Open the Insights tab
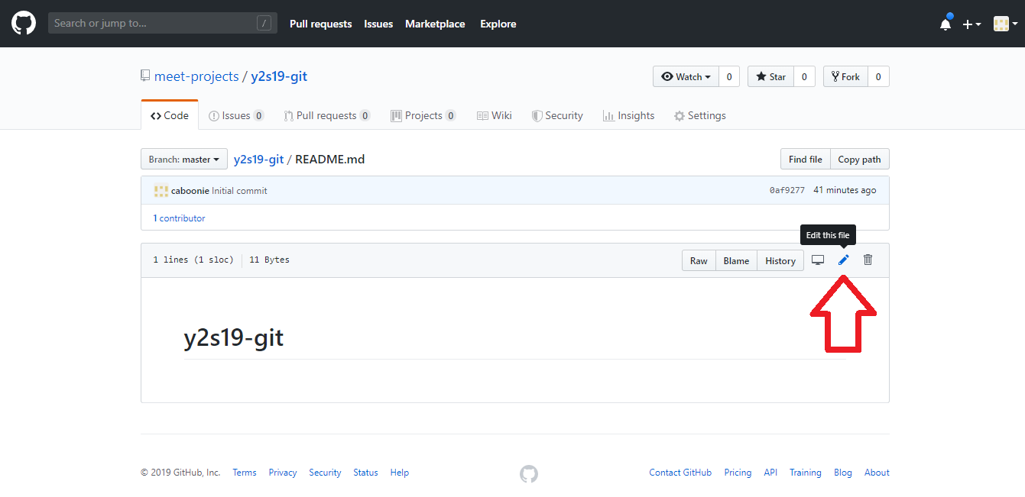 (628, 115)
